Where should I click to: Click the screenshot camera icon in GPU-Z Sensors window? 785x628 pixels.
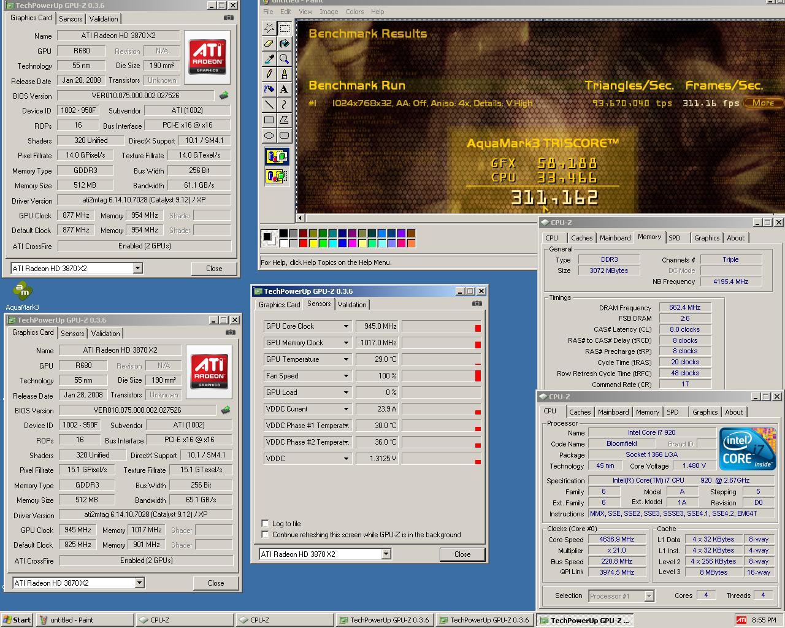tap(477, 304)
